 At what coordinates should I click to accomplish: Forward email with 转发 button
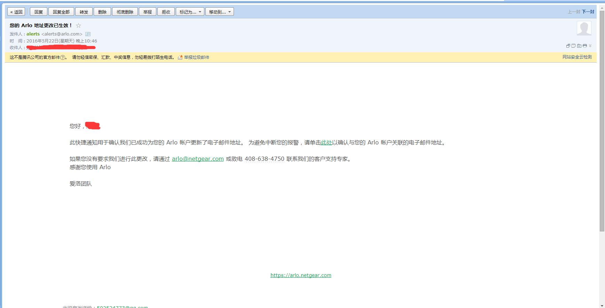(84, 12)
